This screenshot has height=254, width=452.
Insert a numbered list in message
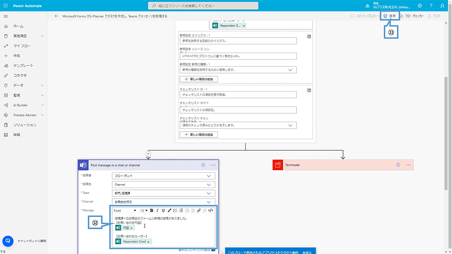(181, 211)
